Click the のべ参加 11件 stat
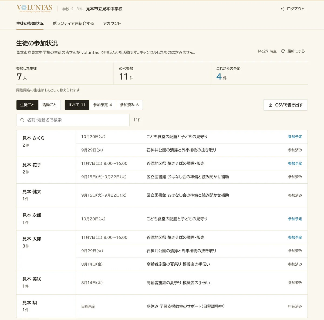Image resolution: width=324 pixels, height=320 pixels. click(162, 74)
